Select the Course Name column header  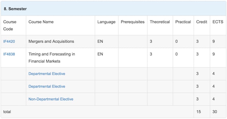point(41,22)
